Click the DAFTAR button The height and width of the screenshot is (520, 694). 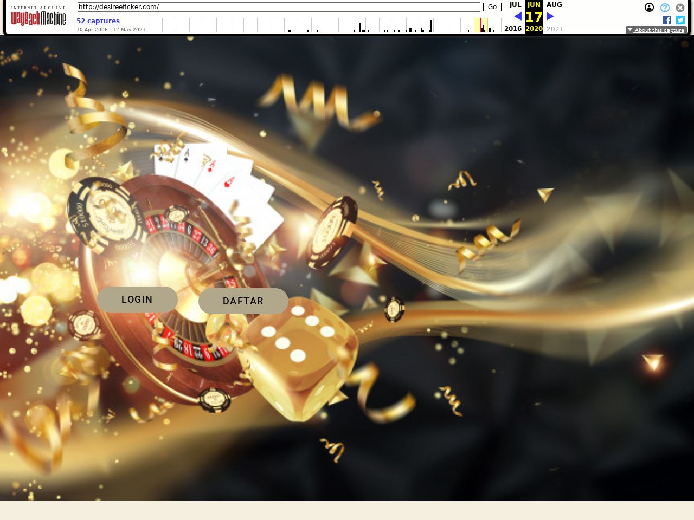pos(243,301)
